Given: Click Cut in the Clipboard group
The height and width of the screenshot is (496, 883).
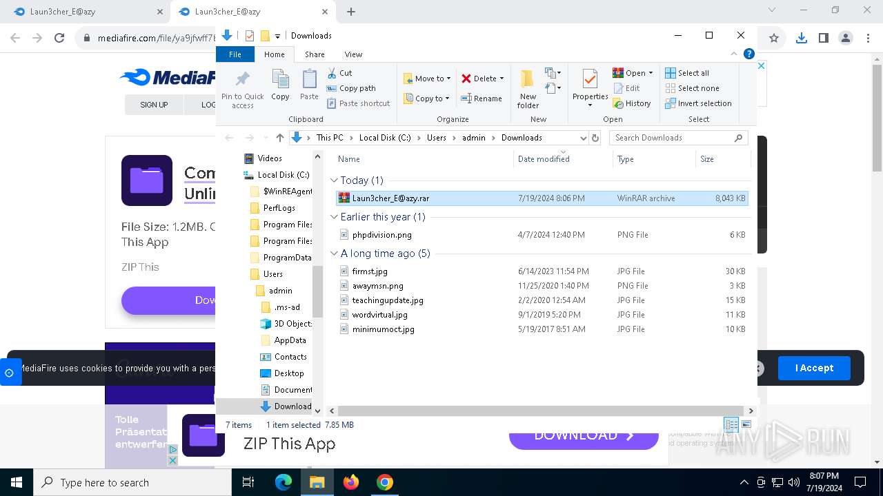Looking at the screenshot, I should pyautogui.click(x=339, y=73).
